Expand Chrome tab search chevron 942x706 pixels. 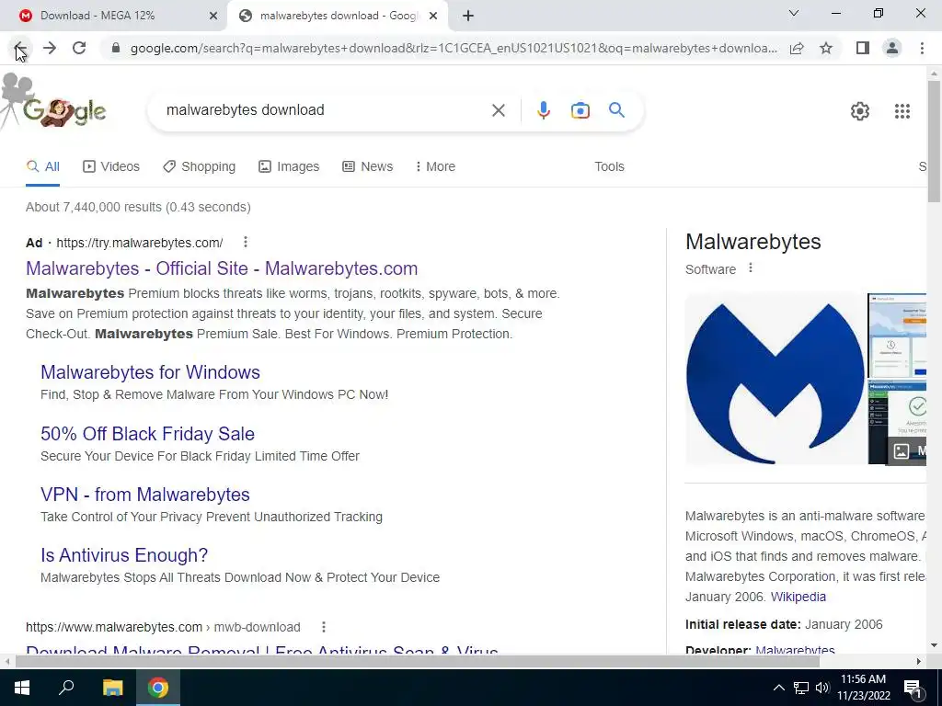tap(794, 13)
